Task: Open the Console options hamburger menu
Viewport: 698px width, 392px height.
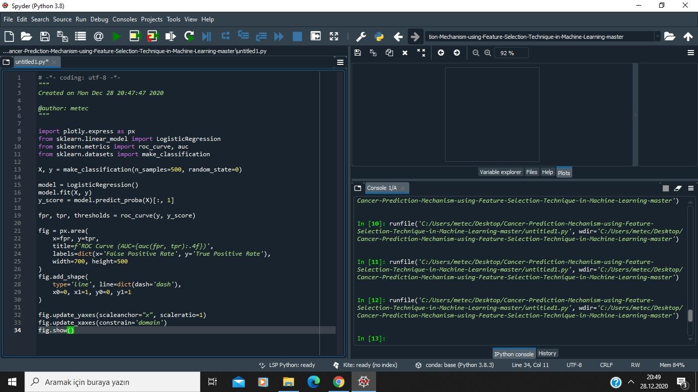Action: [691, 188]
